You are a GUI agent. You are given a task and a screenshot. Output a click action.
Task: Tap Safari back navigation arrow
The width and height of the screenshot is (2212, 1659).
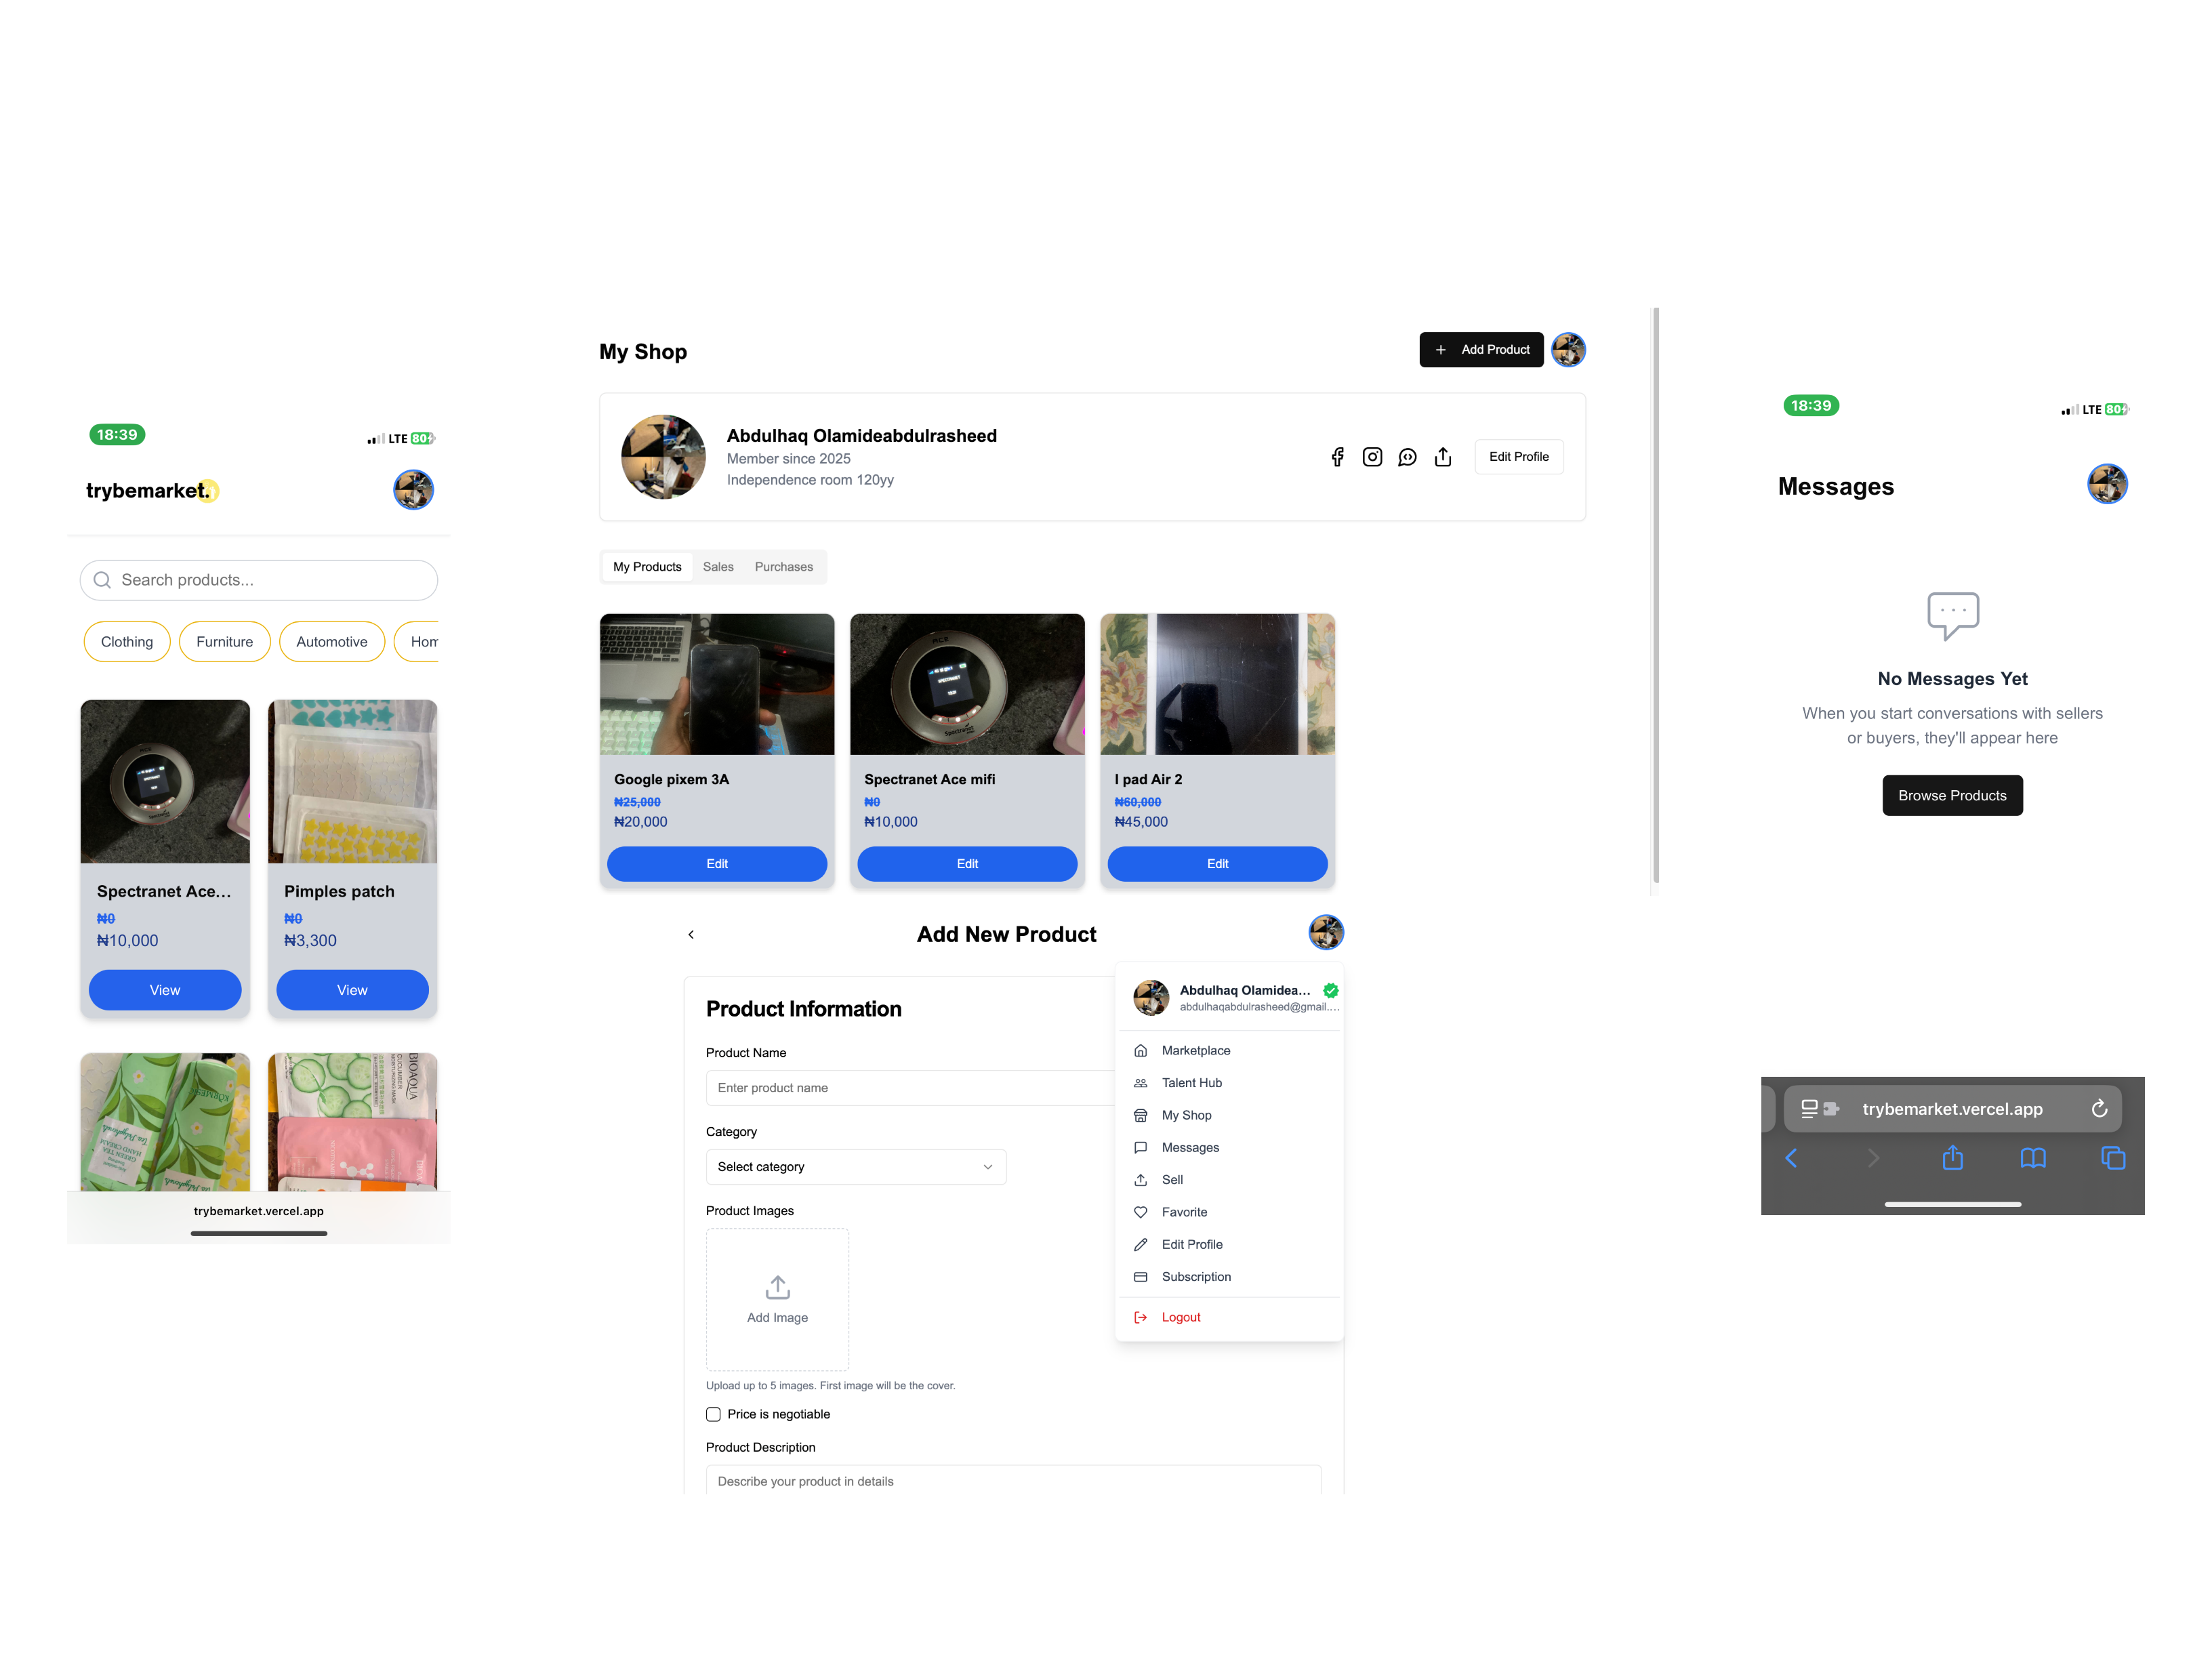coord(1791,1158)
